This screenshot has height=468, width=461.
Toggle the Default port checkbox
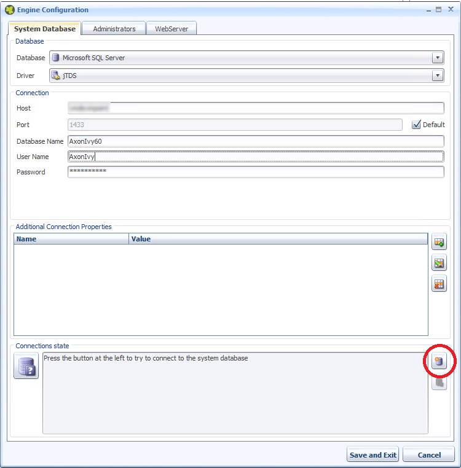click(416, 125)
